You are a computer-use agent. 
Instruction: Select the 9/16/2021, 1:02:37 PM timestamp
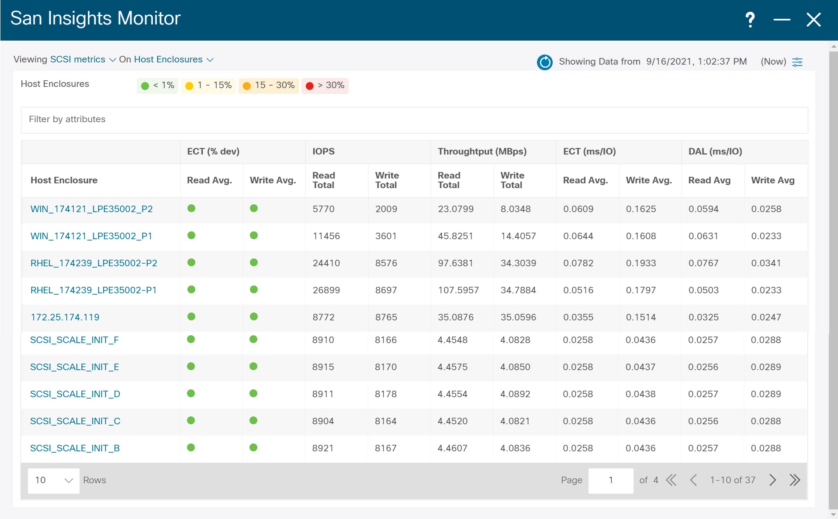pos(696,62)
